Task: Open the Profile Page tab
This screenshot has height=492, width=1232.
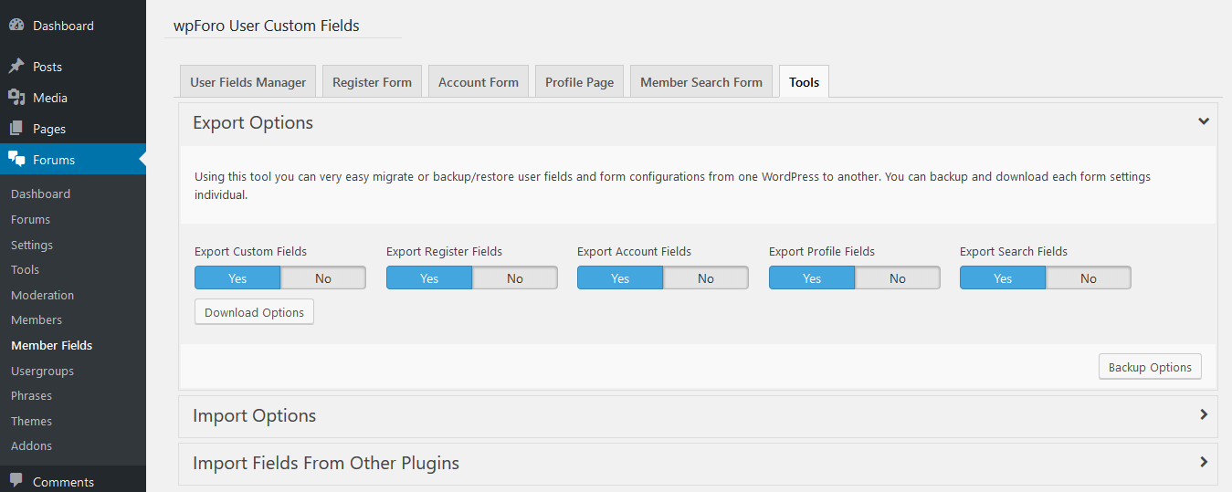Action: (x=579, y=82)
